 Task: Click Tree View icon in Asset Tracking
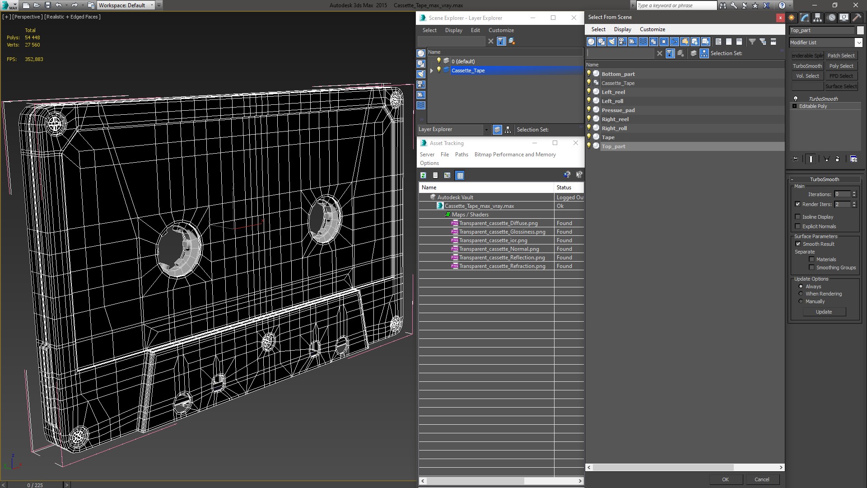[447, 175]
